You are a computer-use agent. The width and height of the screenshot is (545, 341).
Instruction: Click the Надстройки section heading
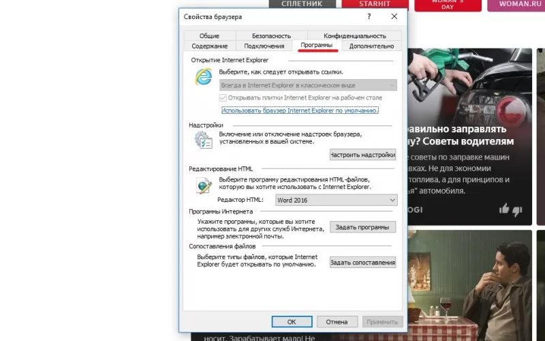(x=206, y=125)
